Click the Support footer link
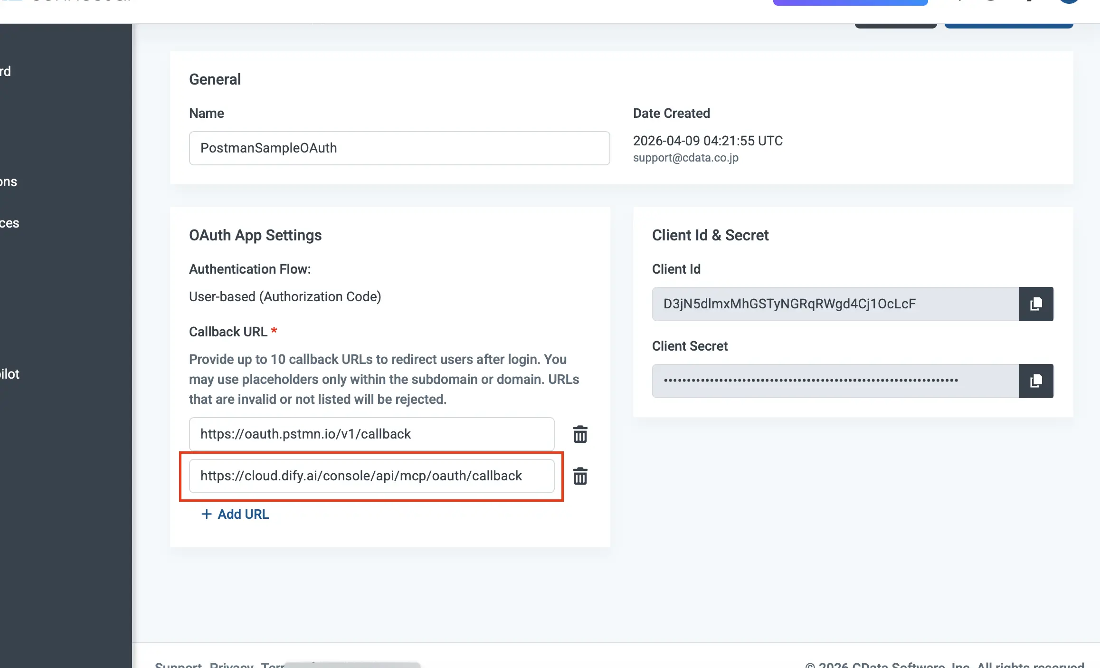The width and height of the screenshot is (1100, 668). [178, 665]
